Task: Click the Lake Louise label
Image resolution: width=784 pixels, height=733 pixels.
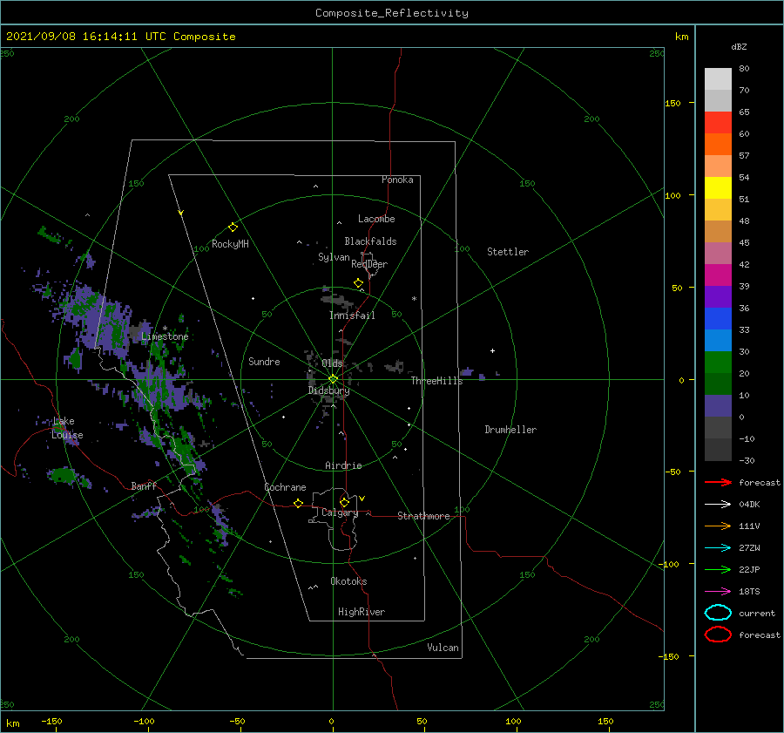Action: point(67,428)
